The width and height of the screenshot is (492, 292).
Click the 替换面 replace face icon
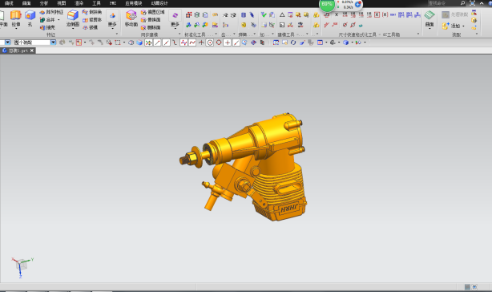(x=143, y=20)
